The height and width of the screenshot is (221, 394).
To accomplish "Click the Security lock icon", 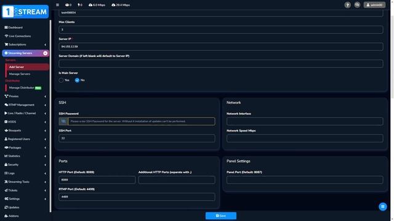I will point(6,165).
